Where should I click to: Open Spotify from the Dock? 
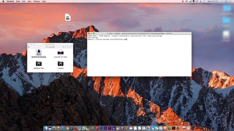coord(169,128)
